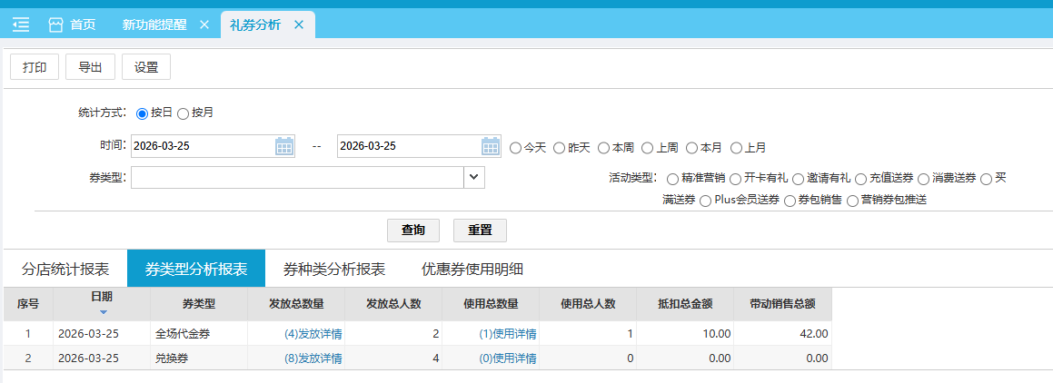Viewport: 1053px width, 383px height.
Task: Close the 礼券分析 tab
Action: tap(298, 25)
